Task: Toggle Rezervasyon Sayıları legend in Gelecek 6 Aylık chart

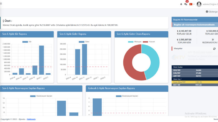Action: pos(127,96)
